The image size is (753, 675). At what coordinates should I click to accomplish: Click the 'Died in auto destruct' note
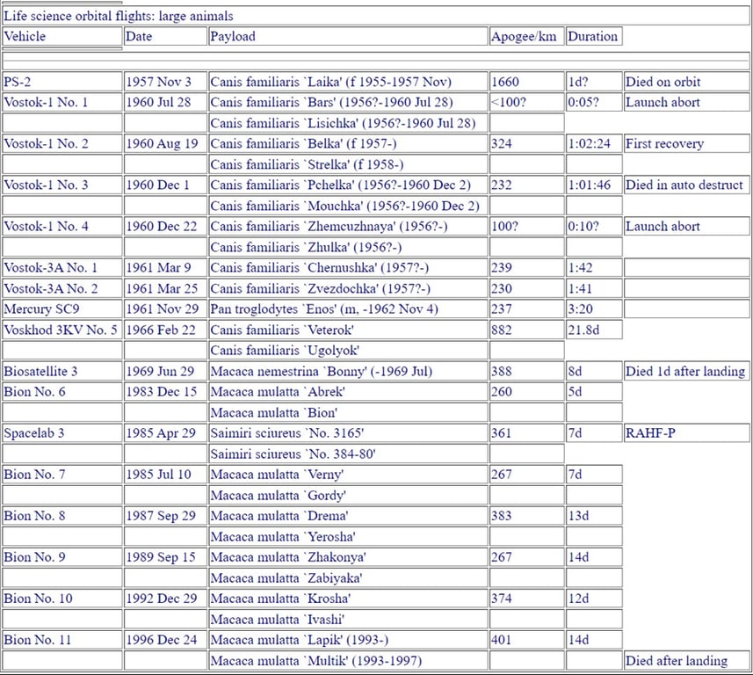687,185
